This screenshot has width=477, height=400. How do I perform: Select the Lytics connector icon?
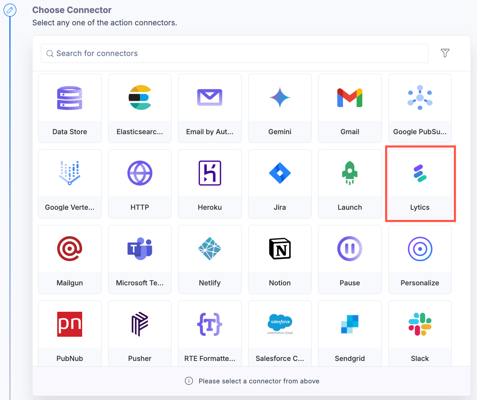point(420,173)
